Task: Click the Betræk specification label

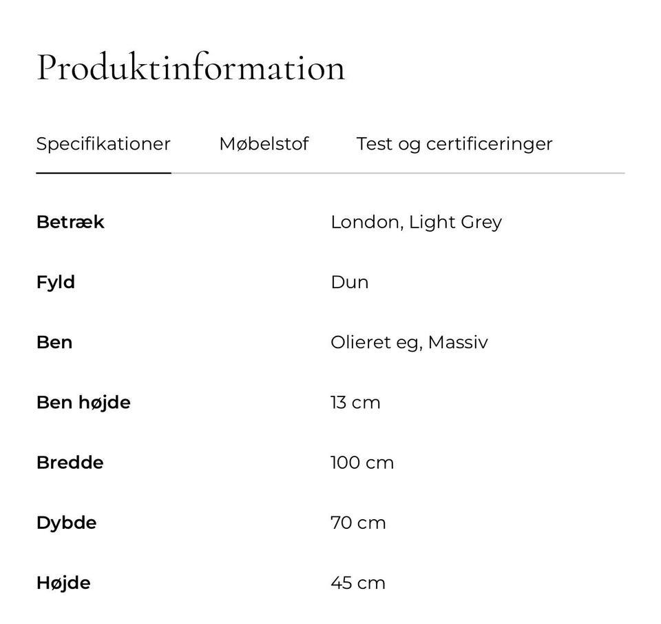Action: click(70, 222)
